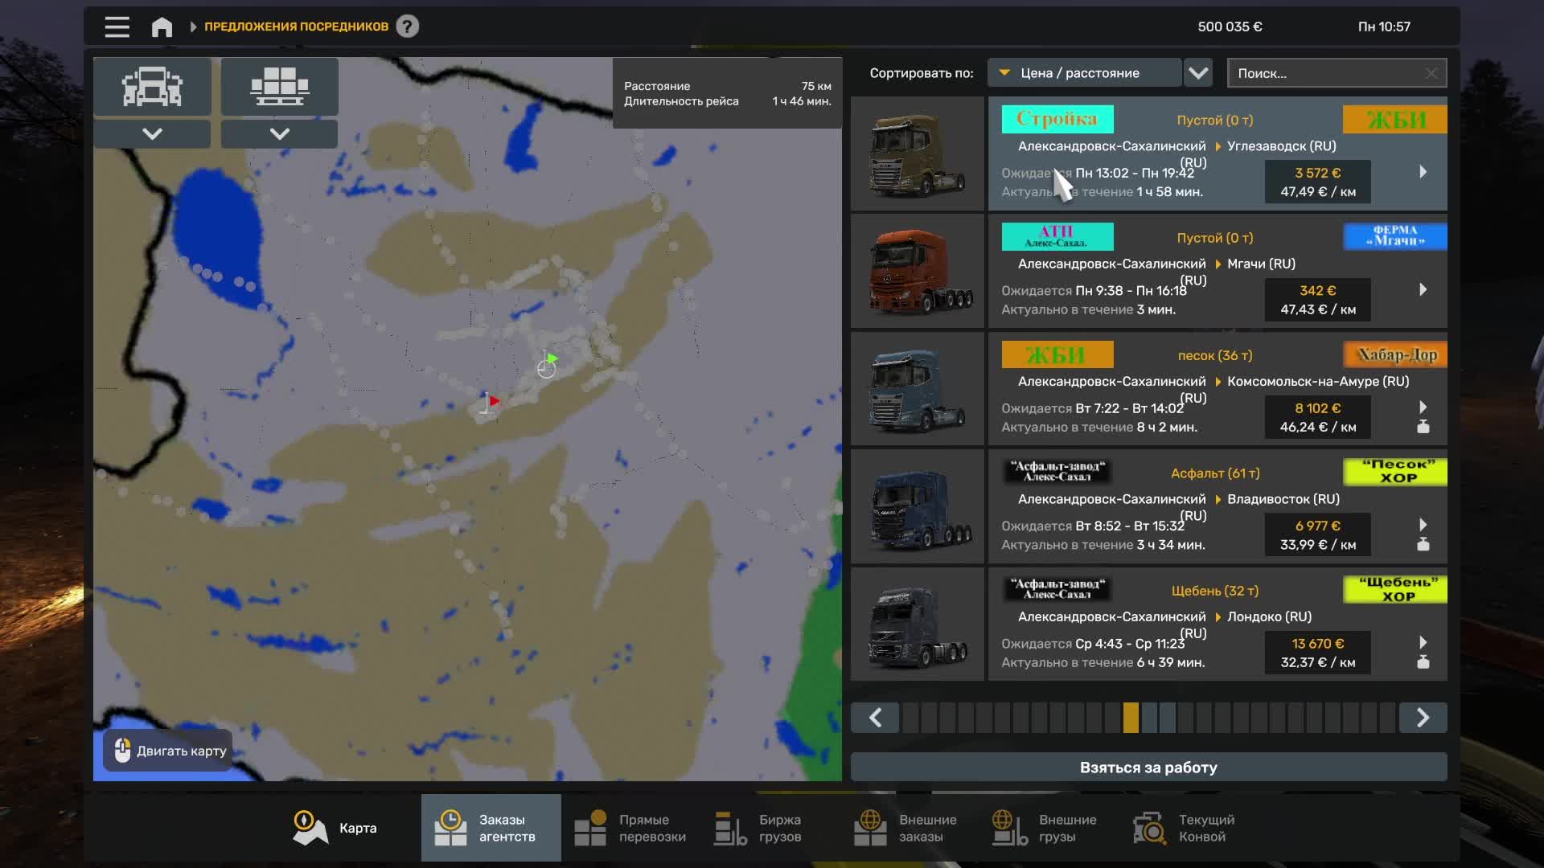The width and height of the screenshot is (1544, 868).
Task: Go to previous page of offers
Action: pyautogui.click(x=876, y=718)
